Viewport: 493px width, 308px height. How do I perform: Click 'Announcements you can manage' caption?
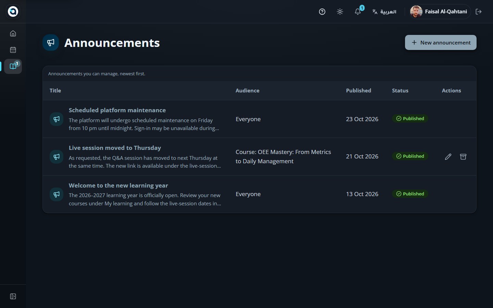[x=97, y=74]
